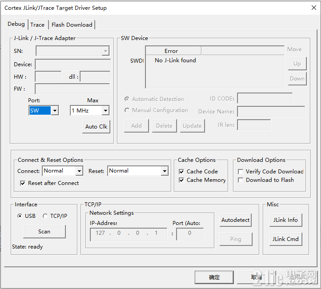Image resolution: width=321 pixels, height=289 pixels.
Task: Click the dll version field
Action: click(x=95, y=76)
